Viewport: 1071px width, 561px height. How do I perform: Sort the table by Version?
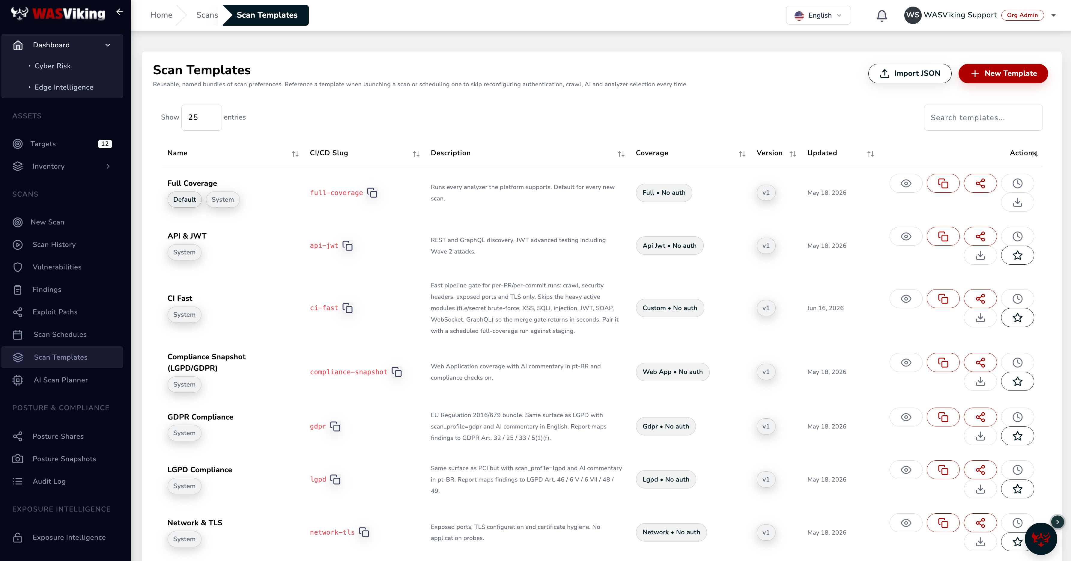(x=793, y=154)
